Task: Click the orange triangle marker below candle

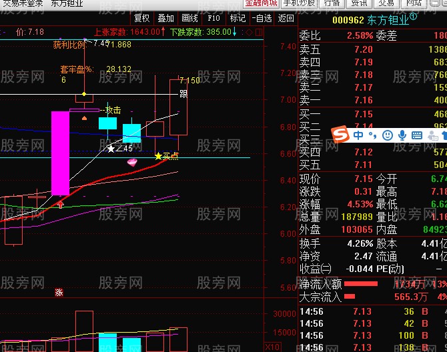Action: click(84, 118)
